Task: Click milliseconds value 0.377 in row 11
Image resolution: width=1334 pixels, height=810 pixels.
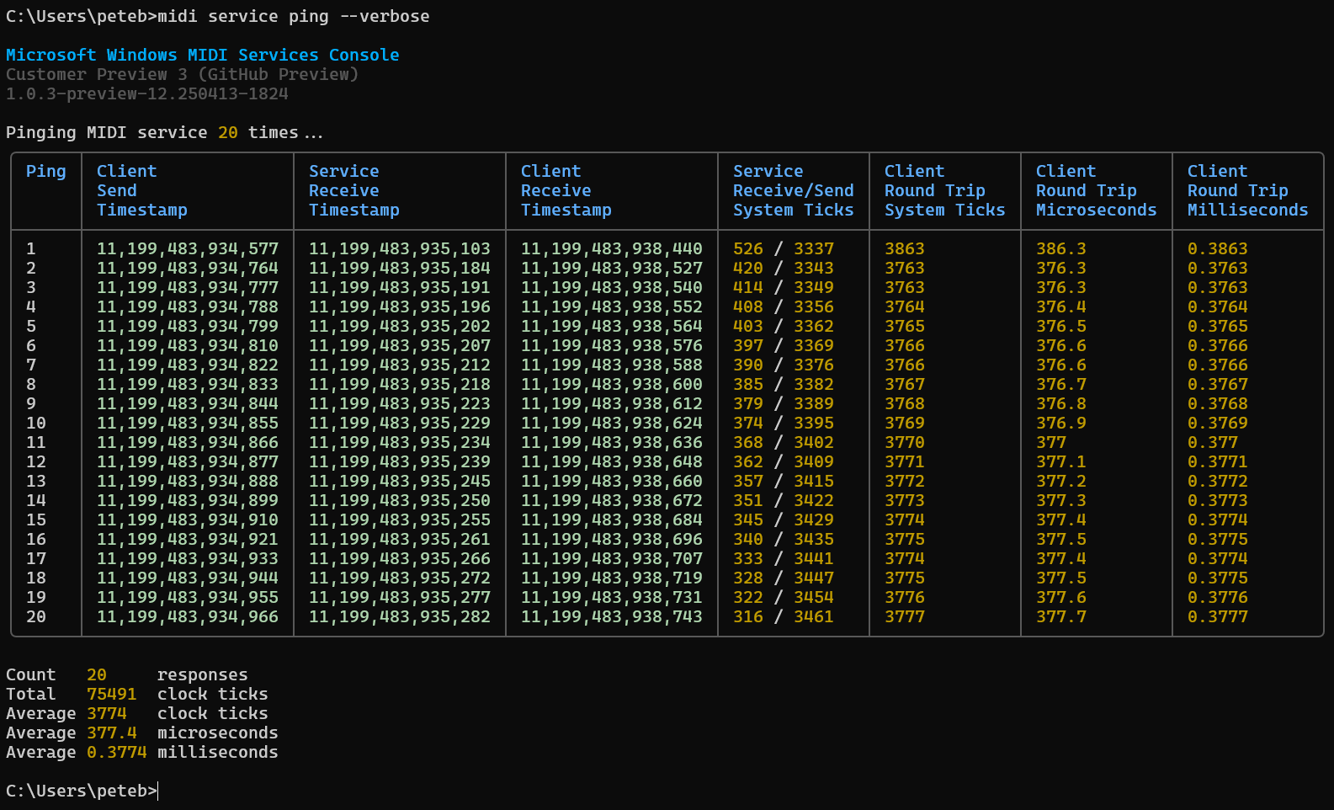Action: tap(1213, 442)
